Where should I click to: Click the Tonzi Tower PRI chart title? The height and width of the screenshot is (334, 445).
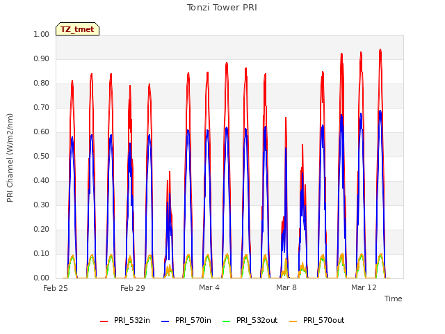tap(222, 8)
